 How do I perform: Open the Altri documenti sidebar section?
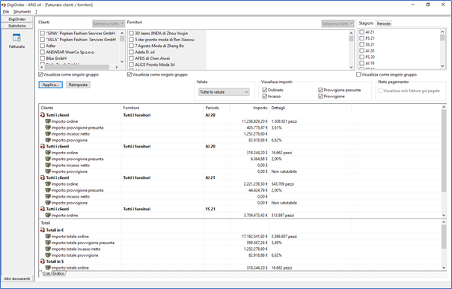(17, 279)
